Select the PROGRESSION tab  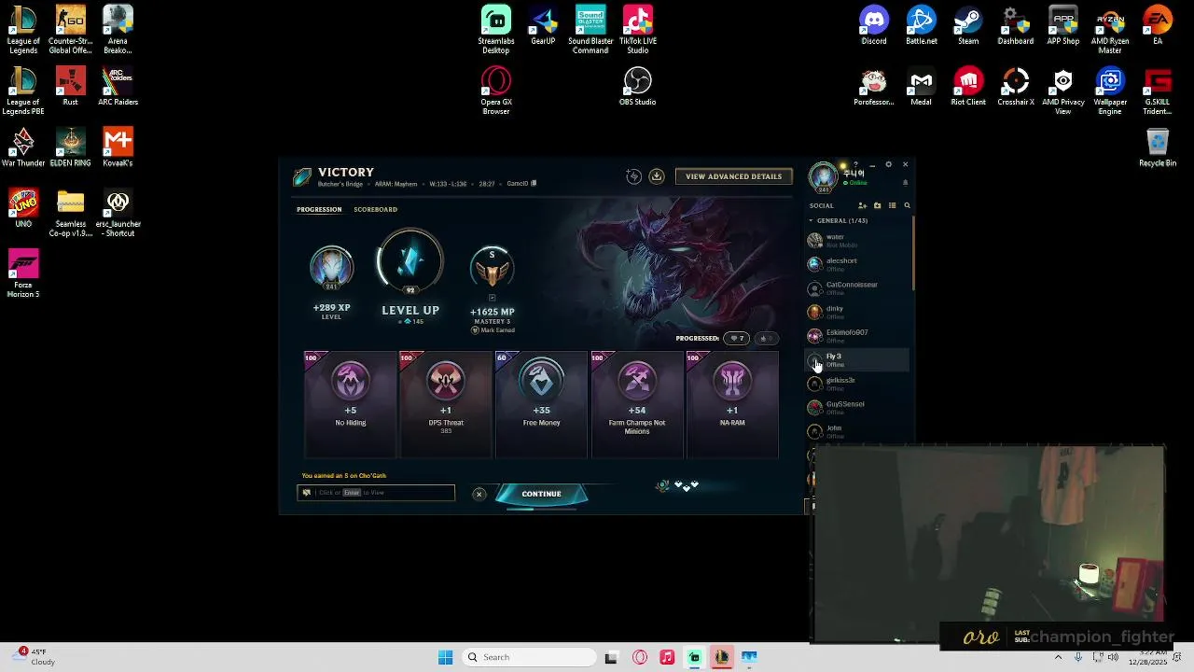tap(319, 209)
